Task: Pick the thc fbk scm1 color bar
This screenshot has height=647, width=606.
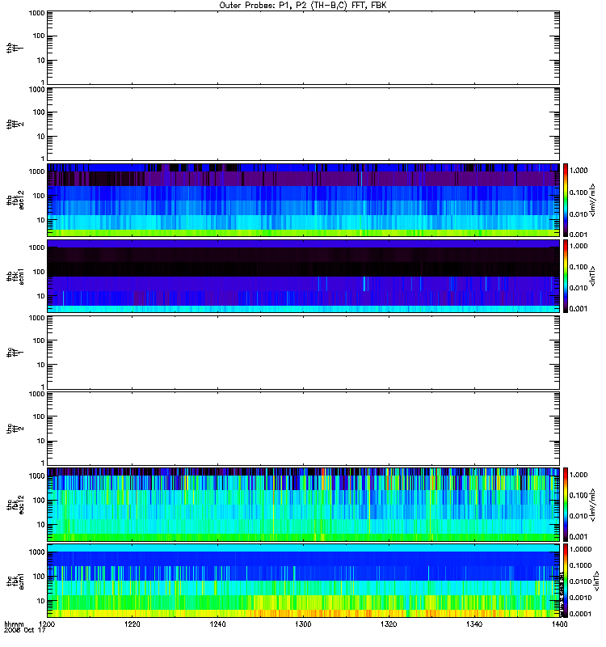Action: pyautogui.click(x=566, y=581)
